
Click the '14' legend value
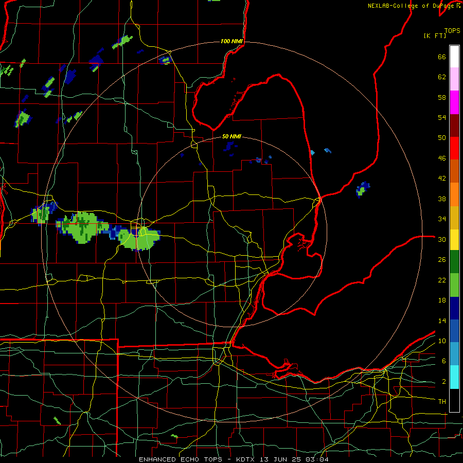(x=442, y=320)
